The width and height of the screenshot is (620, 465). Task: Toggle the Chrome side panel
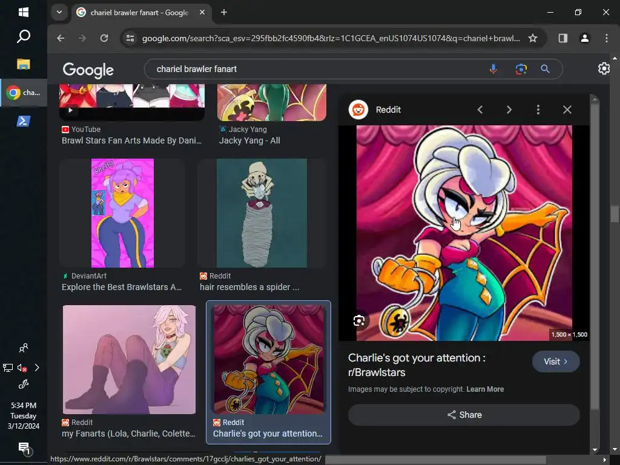(x=562, y=38)
